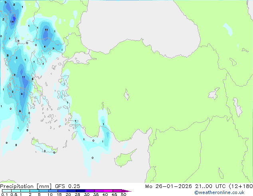
Task: Pick the 40–45 mm bright magenta legend swatch
Action: (108, 191)
